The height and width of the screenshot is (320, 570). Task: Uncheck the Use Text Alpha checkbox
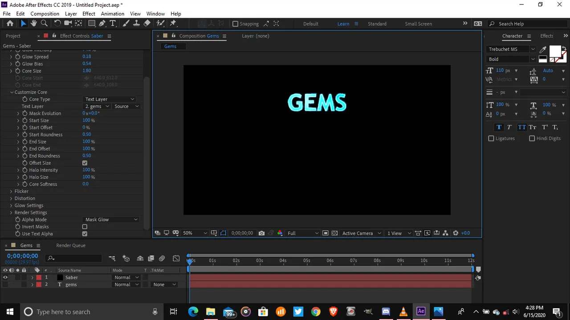pos(85,234)
